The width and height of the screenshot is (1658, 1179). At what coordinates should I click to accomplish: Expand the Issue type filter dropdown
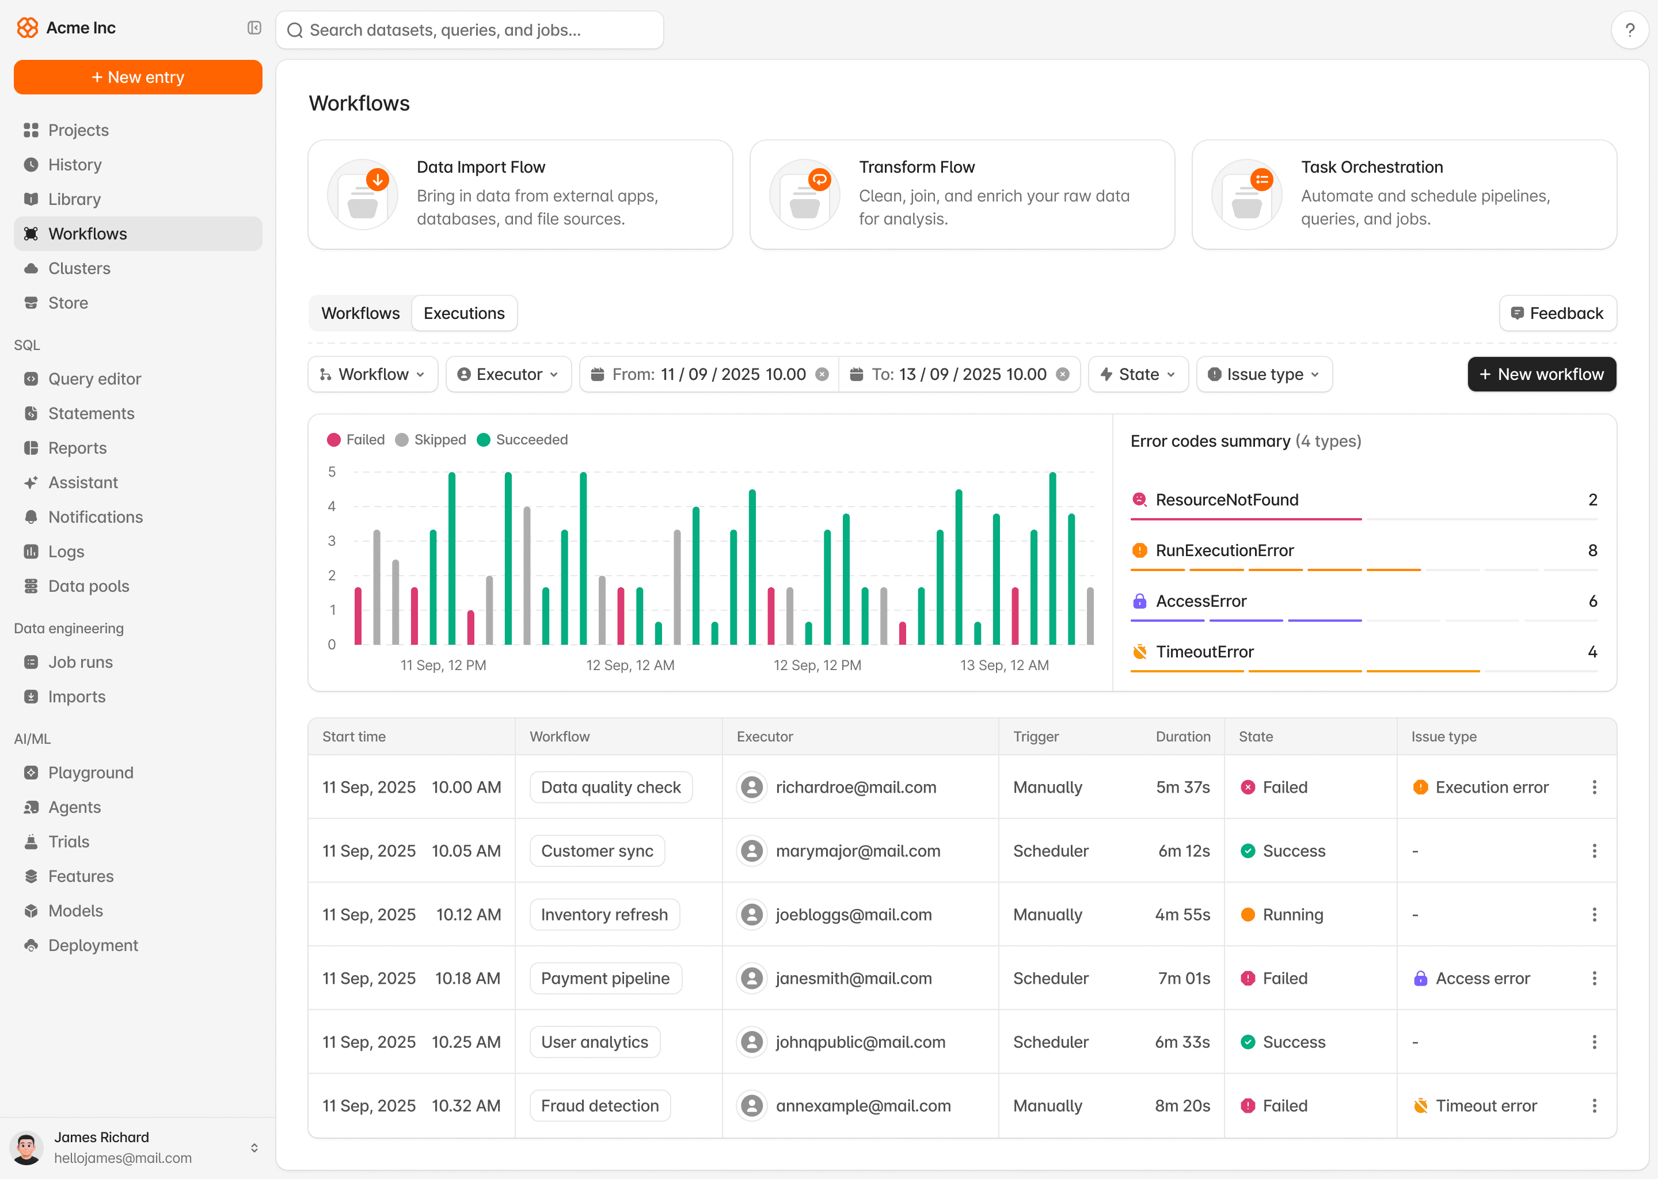pyautogui.click(x=1264, y=374)
